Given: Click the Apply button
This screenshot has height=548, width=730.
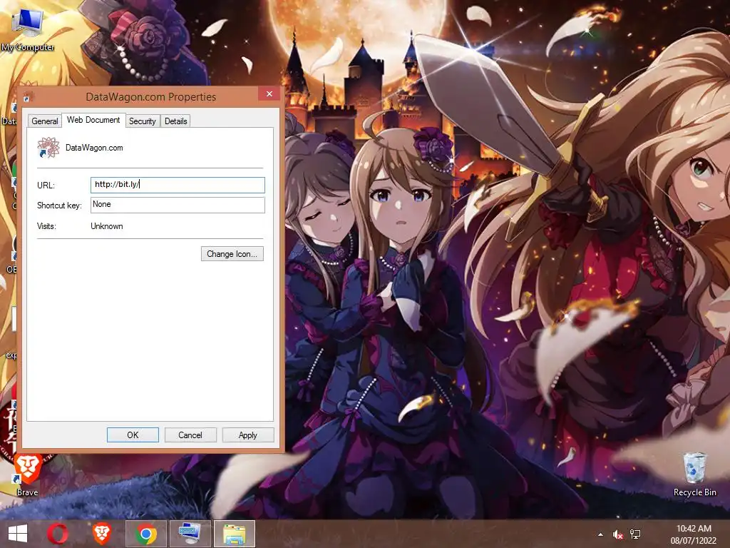Looking at the screenshot, I should (247, 435).
